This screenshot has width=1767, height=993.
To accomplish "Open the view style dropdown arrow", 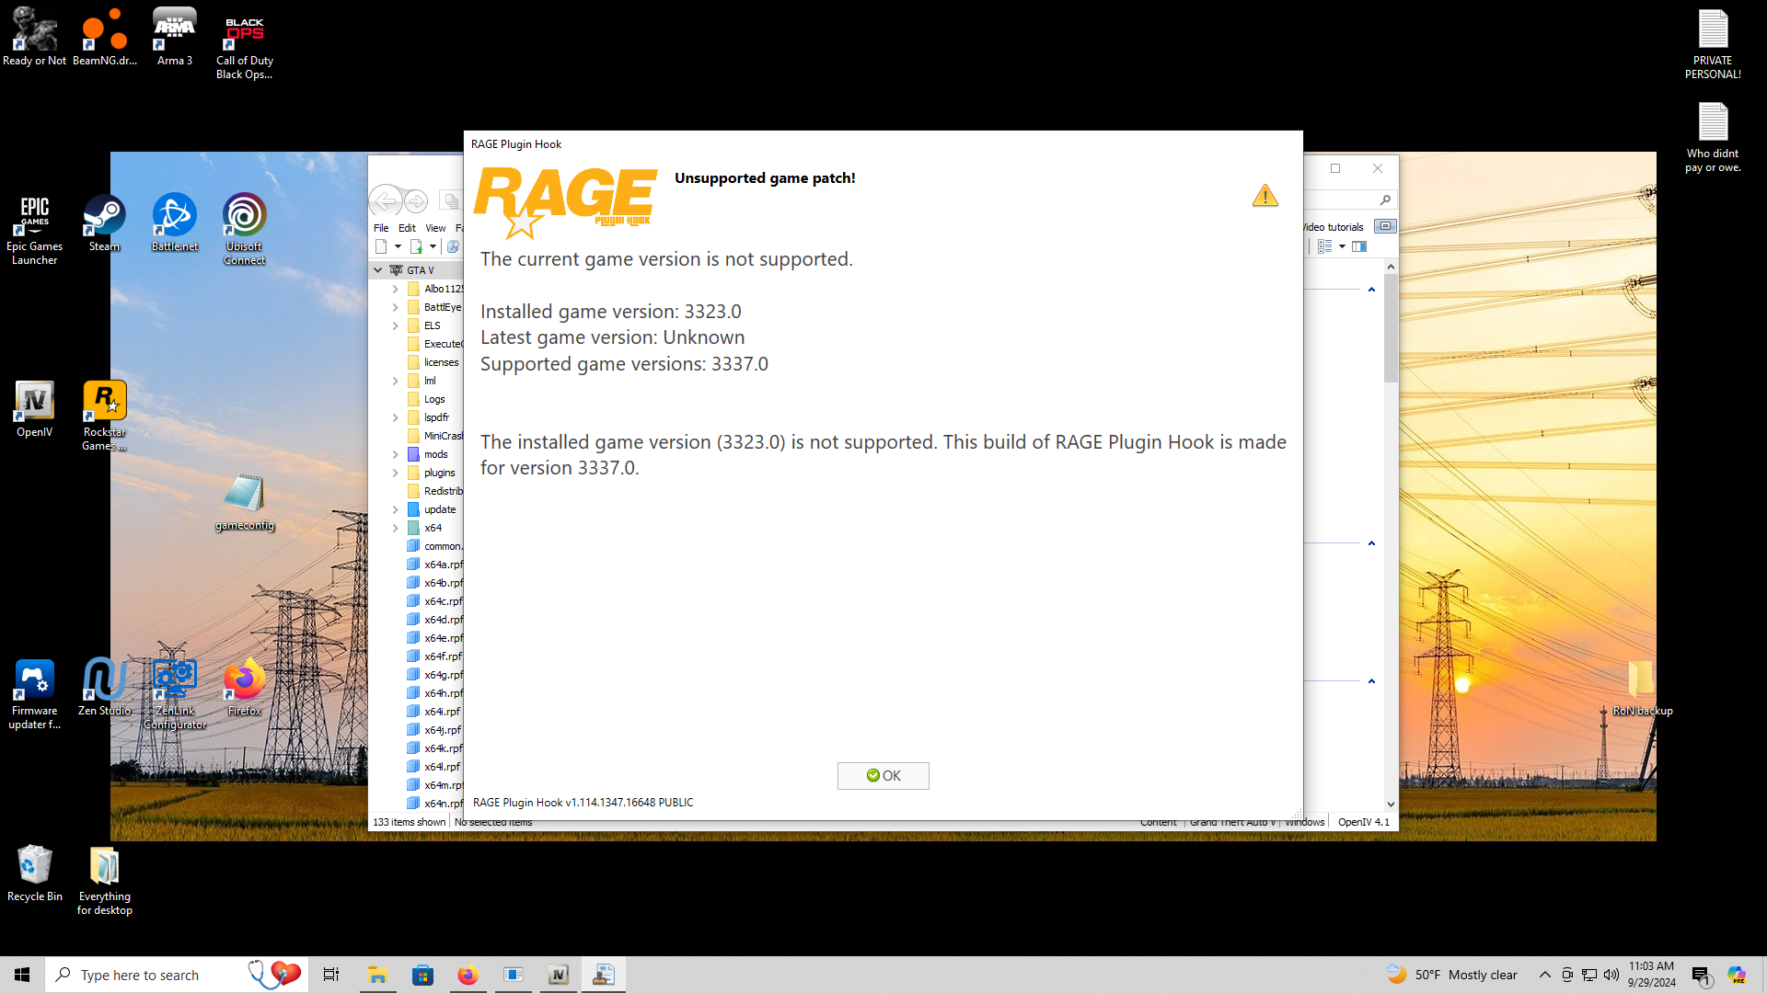I will 1342,246.
